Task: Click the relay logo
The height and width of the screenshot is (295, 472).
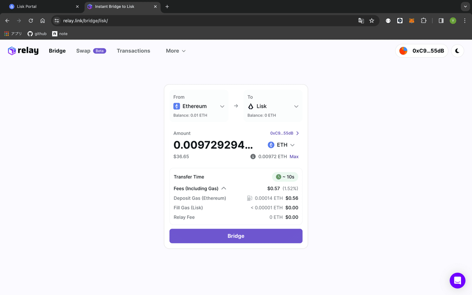Action: [x=23, y=51]
